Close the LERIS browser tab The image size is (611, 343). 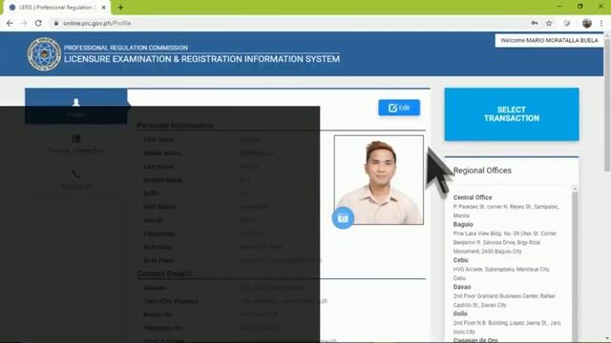(104, 8)
